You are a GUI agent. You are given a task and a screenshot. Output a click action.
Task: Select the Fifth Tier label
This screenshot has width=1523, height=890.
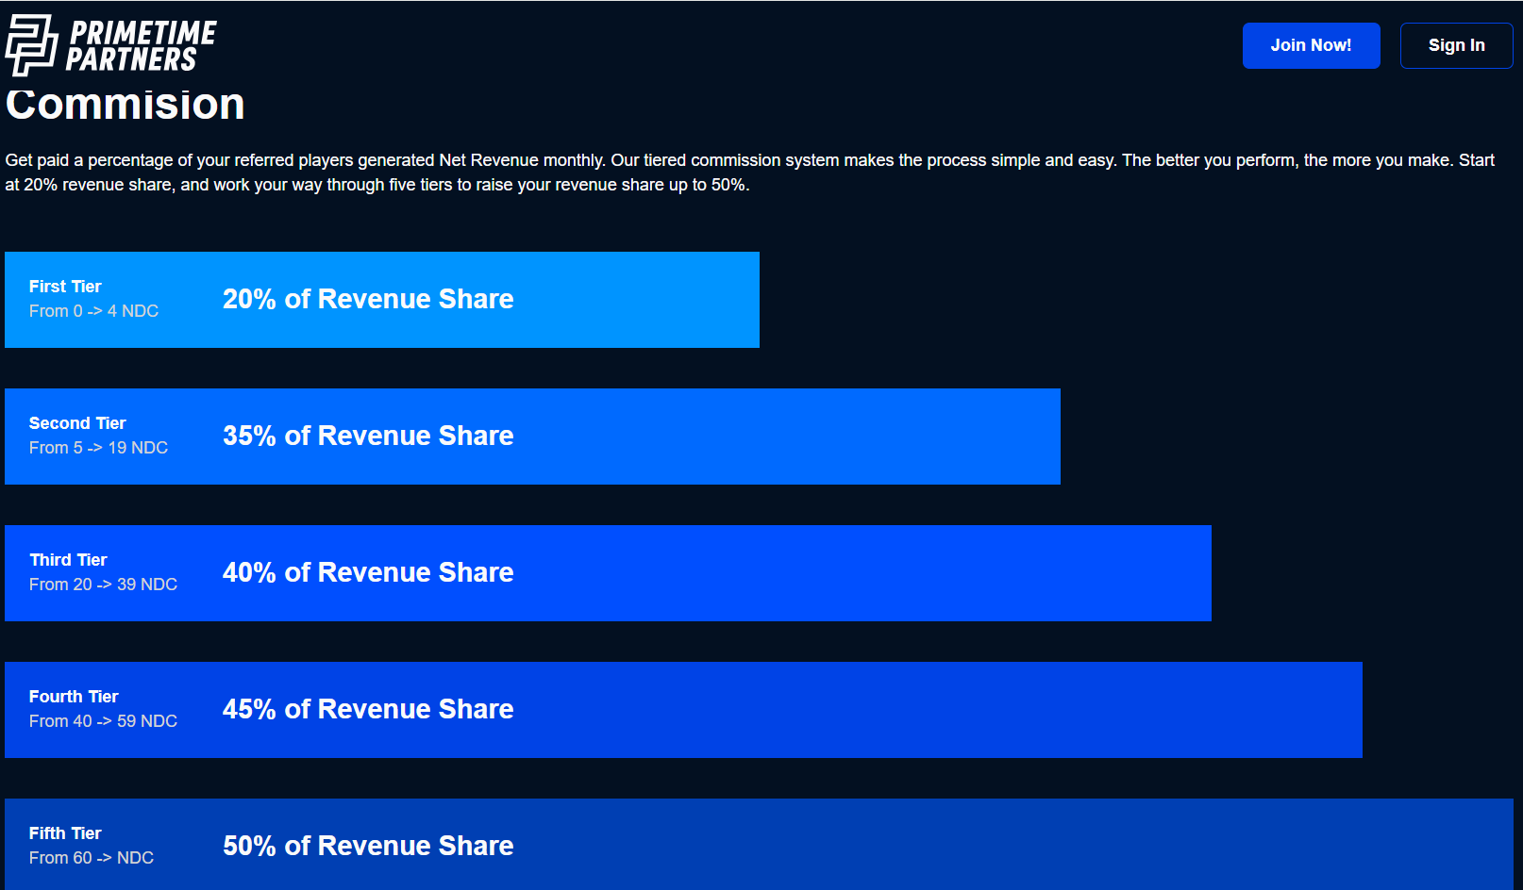click(x=65, y=833)
